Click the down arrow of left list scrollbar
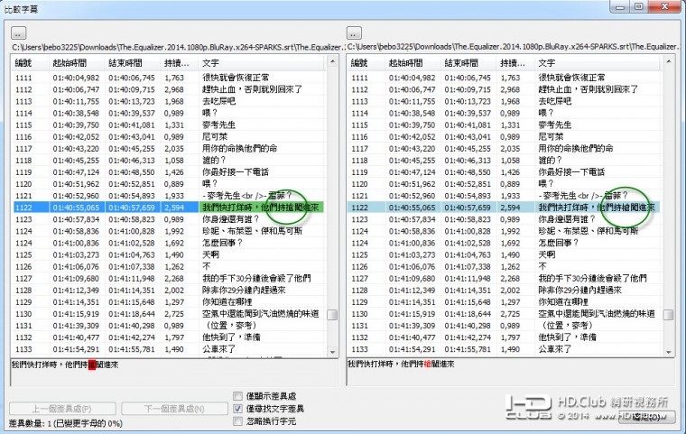The height and width of the screenshot is (434, 686). coord(332,352)
